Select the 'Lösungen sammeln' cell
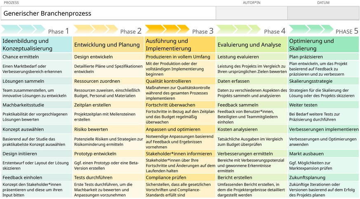 (x=37, y=81)
